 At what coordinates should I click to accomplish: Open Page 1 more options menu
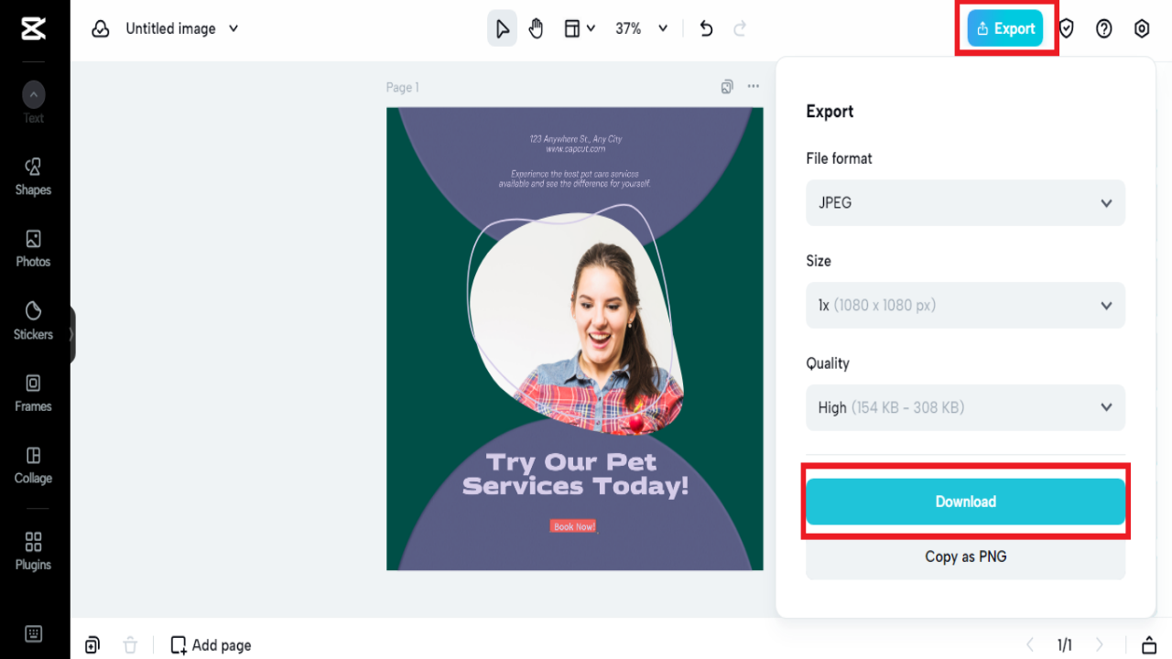[x=753, y=87]
